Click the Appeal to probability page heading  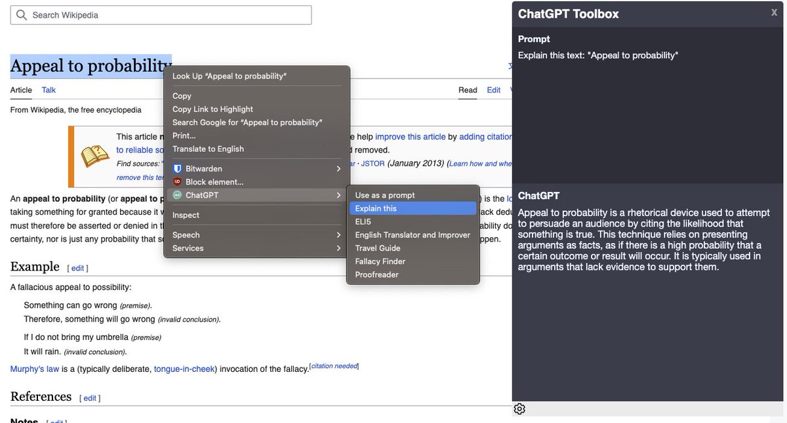pyautogui.click(x=91, y=66)
